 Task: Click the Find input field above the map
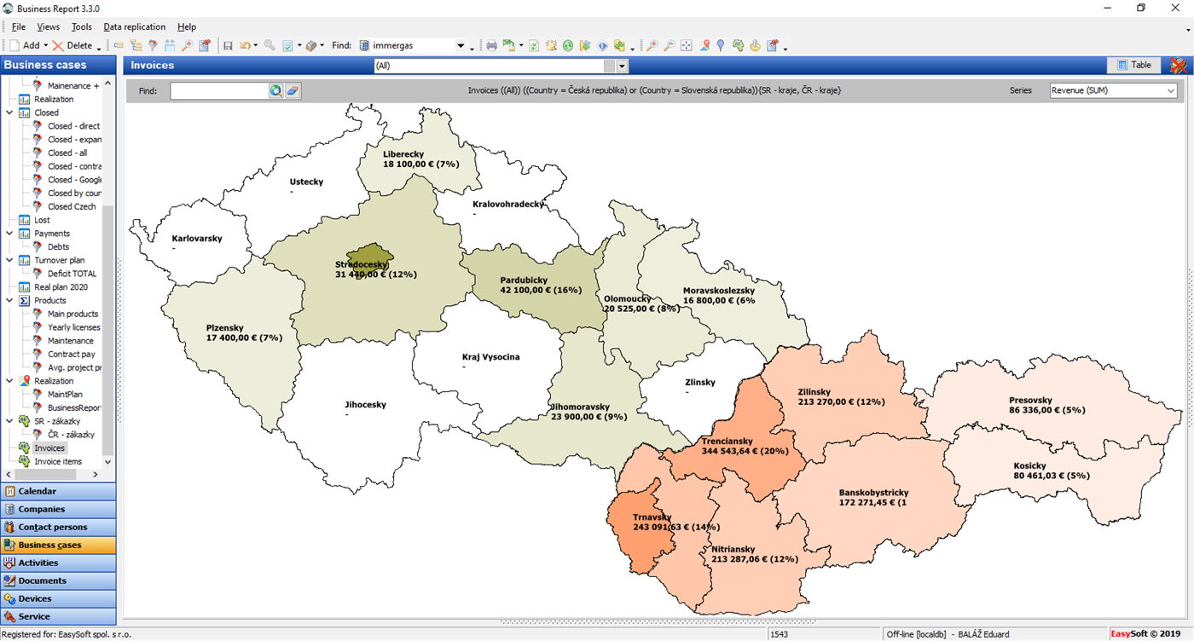coord(218,90)
